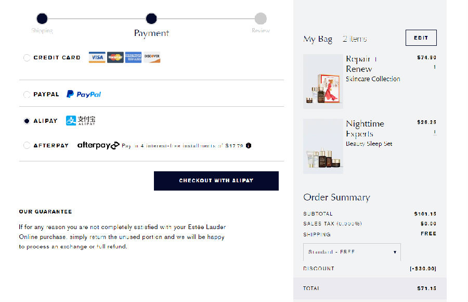Click the Discover card icon

tap(152, 57)
